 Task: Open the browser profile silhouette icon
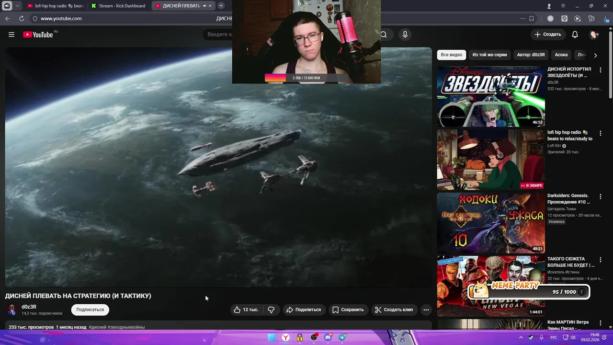(549, 6)
